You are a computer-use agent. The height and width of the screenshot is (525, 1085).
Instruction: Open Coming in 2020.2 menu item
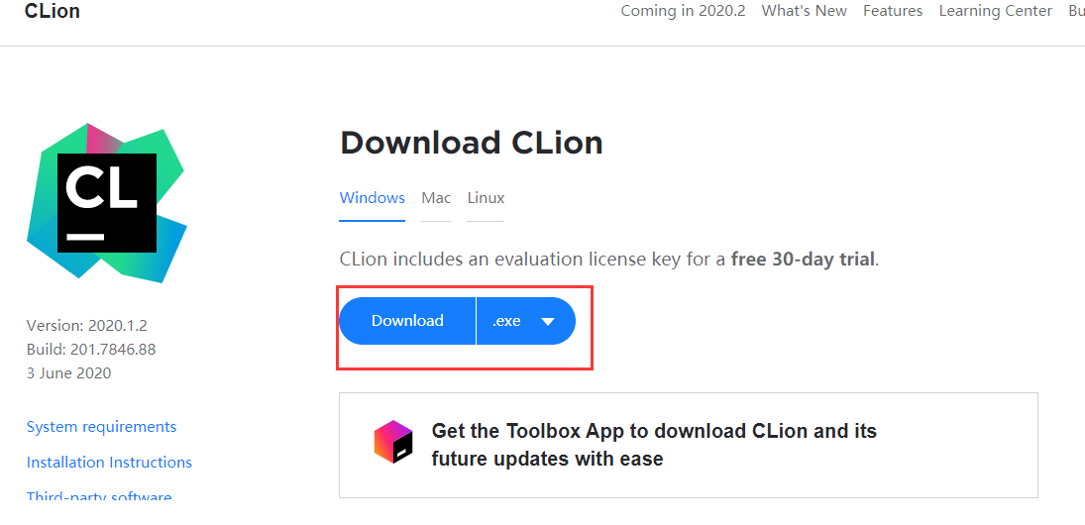(x=683, y=11)
